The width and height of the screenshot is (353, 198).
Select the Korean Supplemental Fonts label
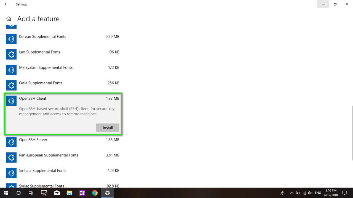click(x=42, y=37)
